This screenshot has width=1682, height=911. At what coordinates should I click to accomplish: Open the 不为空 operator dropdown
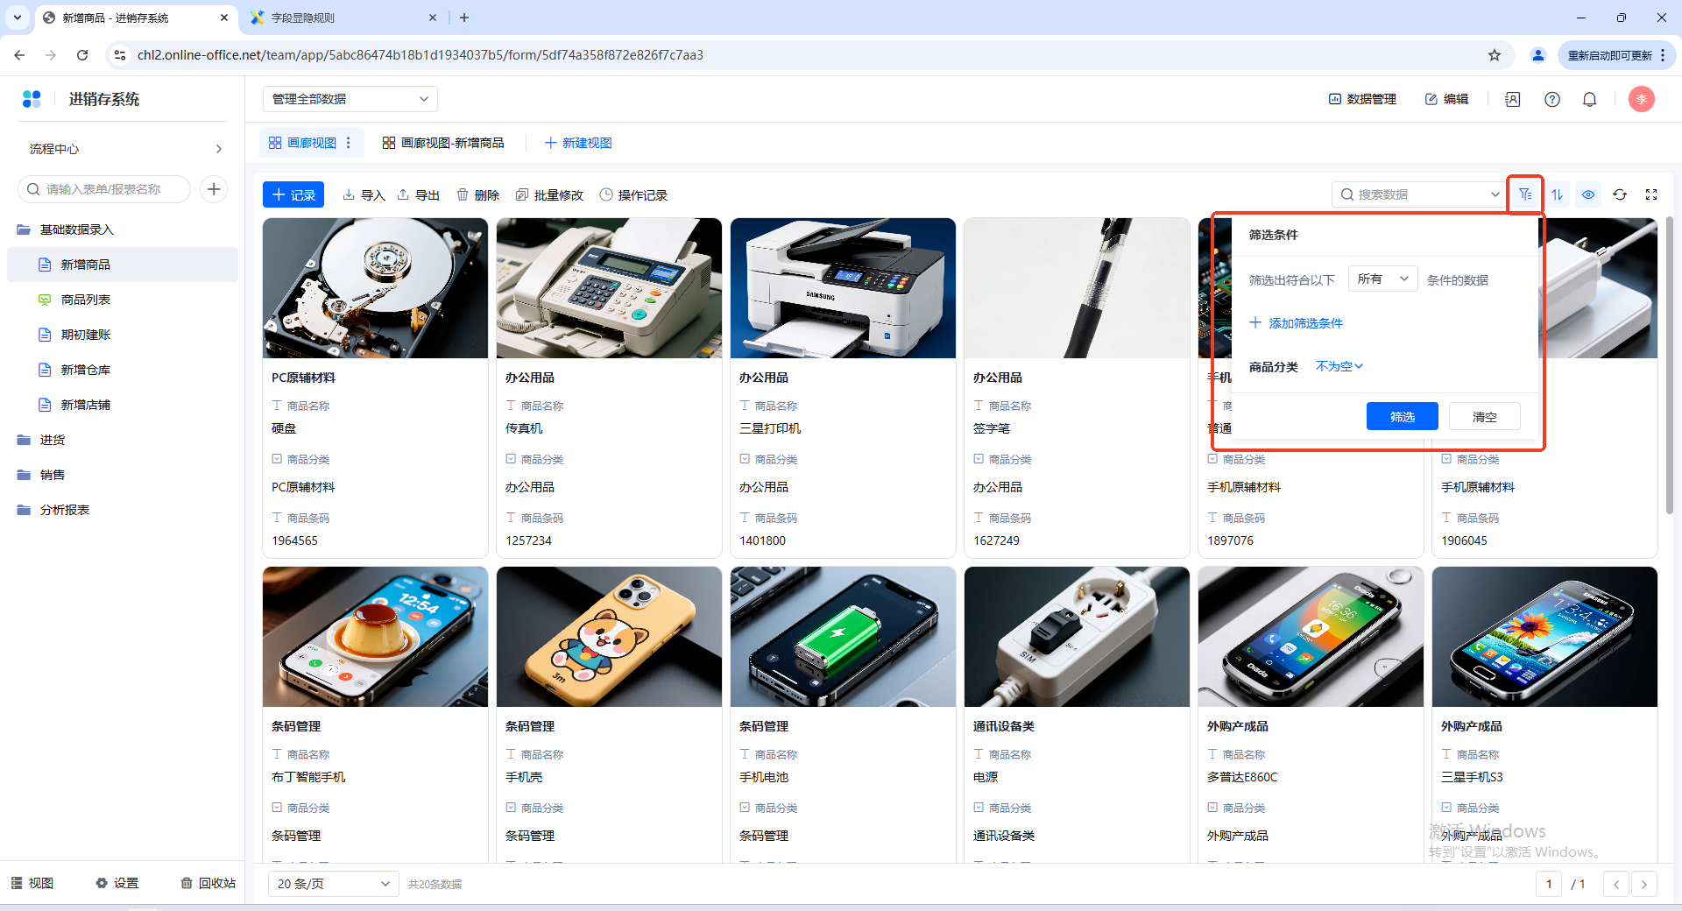(x=1339, y=367)
